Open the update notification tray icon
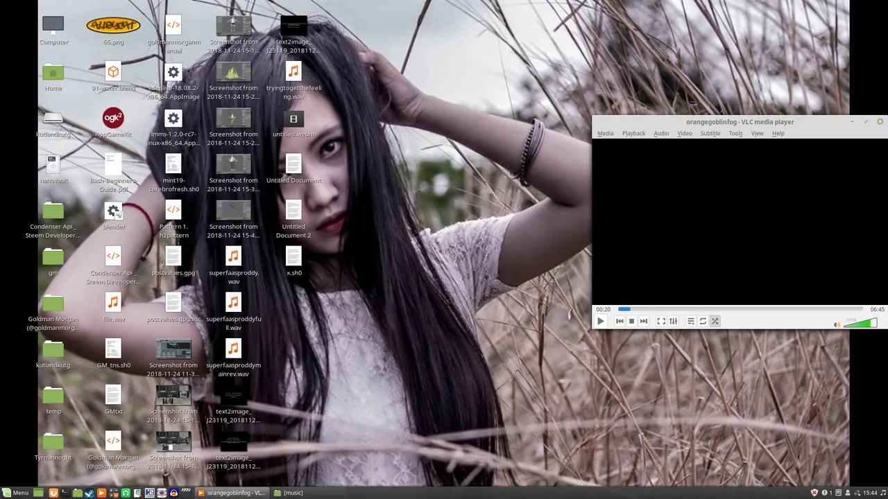 (825, 493)
